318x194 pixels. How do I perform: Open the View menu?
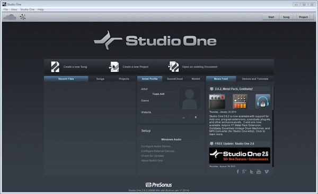click(x=14, y=10)
